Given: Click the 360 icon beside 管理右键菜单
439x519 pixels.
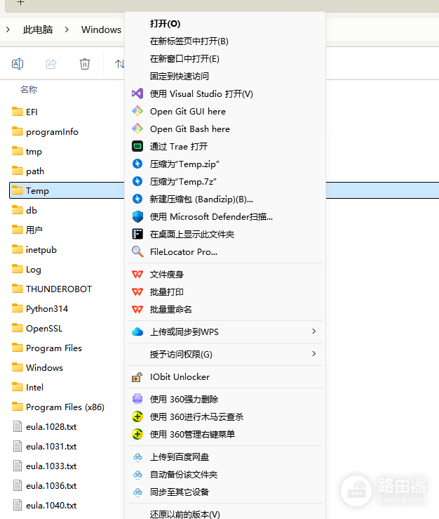Looking at the screenshot, I should 137,434.
